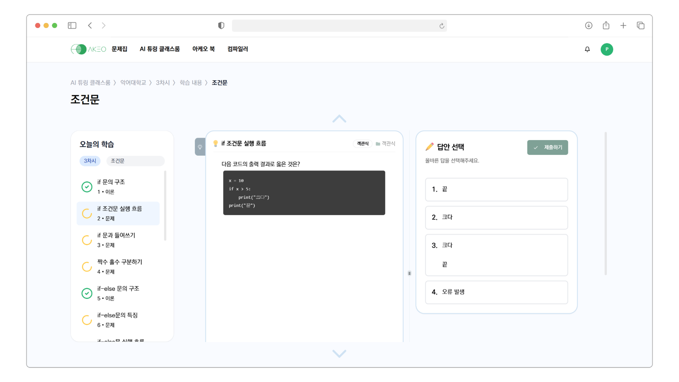This screenshot has height=382, width=679.
Task: Open the browser downloads icon
Action: (589, 25)
